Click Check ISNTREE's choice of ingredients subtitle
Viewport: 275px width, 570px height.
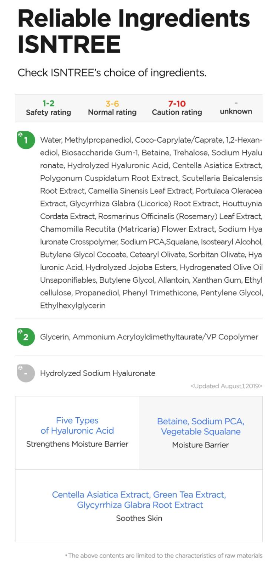pyautogui.click(x=112, y=73)
